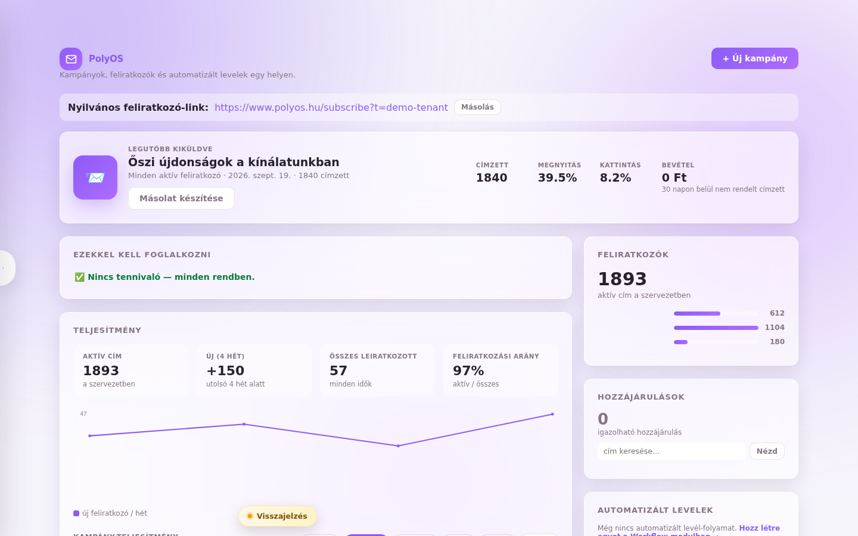
Task: Click the Megnyitás value 39.5%
Action: [557, 177]
